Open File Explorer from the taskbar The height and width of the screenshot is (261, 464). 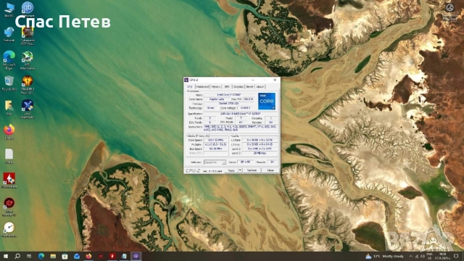coord(53,256)
